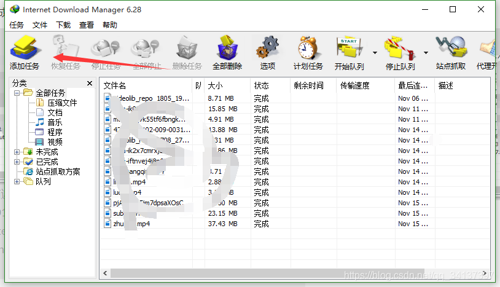Open 选项 (Options) gear icon

(x=268, y=48)
